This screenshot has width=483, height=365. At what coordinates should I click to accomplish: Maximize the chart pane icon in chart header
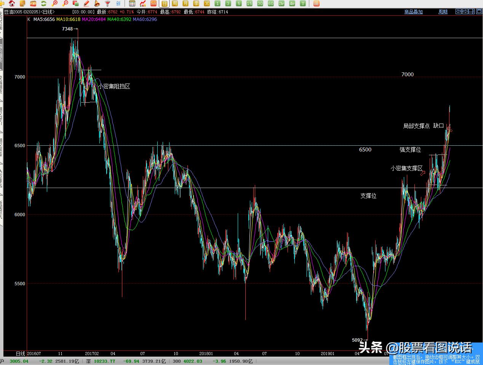(x=478, y=12)
